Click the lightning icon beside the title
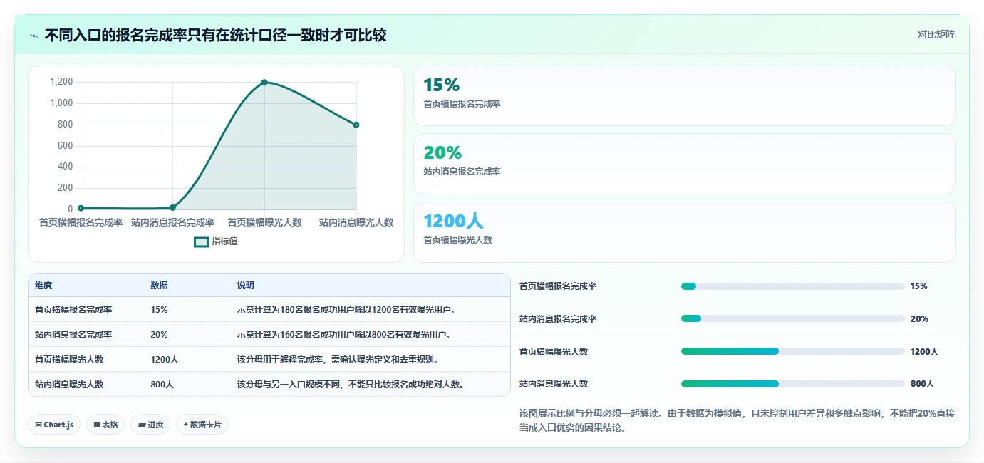This screenshot has height=463, width=984. click(x=33, y=35)
